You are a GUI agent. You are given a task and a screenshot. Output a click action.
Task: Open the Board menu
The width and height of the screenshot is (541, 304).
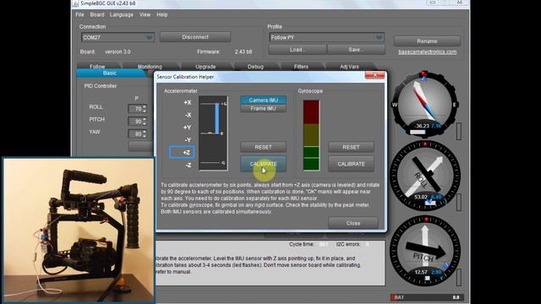pyautogui.click(x=97, y=15)
